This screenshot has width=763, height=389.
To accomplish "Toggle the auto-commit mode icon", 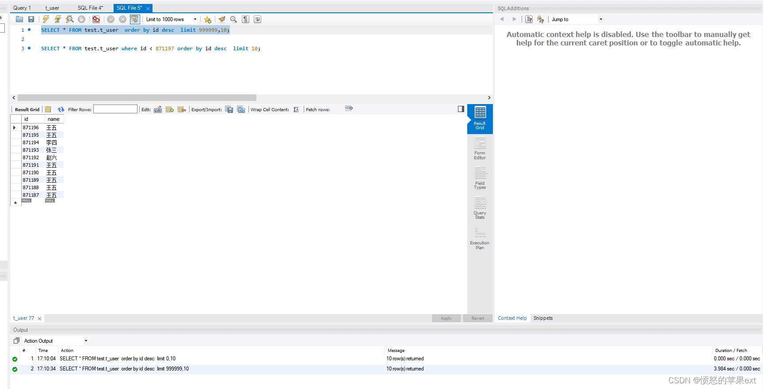I will (135, 19).
